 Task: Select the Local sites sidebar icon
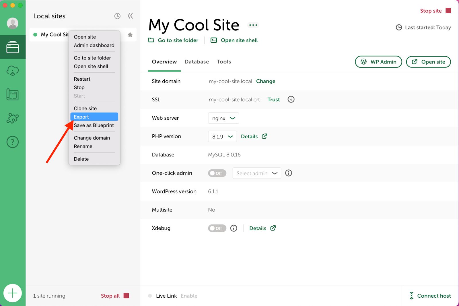[13, 47]
